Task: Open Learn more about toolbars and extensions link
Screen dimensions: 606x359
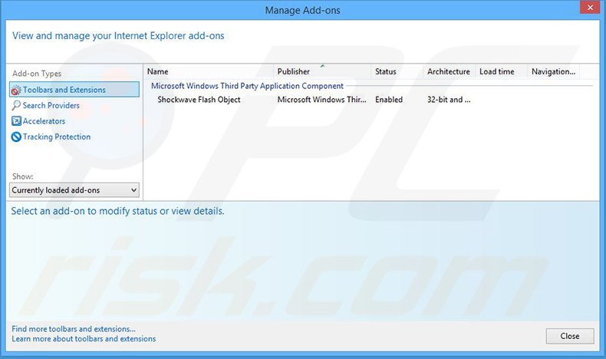Action: coord(84,338)
